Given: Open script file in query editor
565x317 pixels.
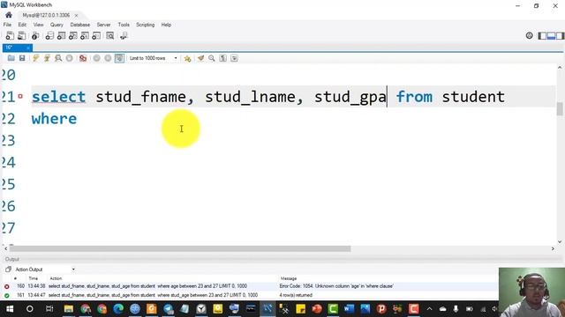Looking at the screenshot, I should 11,58.
